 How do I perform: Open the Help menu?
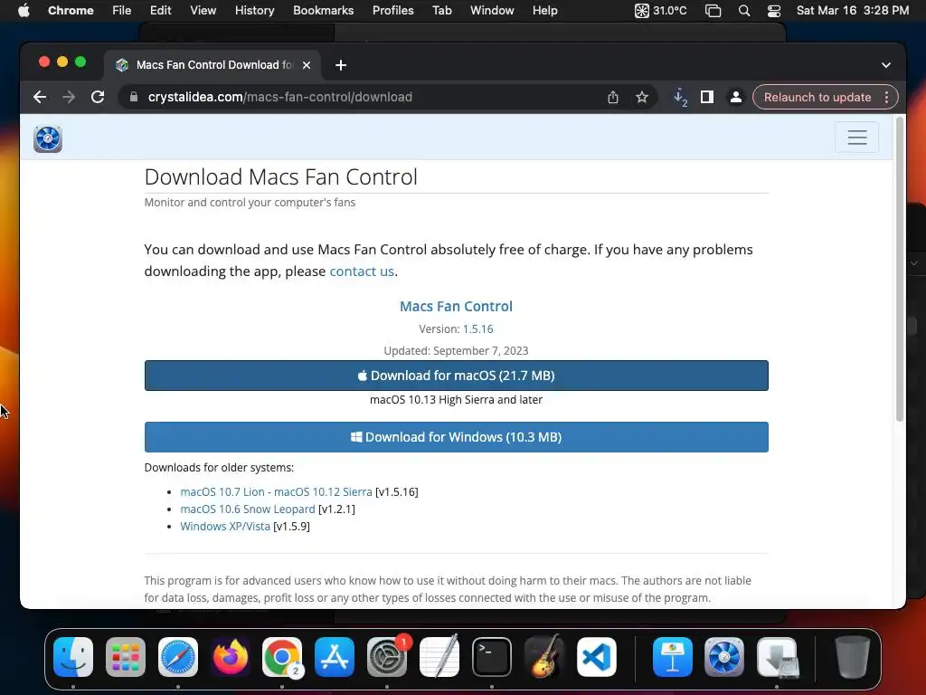click(544, 10)
